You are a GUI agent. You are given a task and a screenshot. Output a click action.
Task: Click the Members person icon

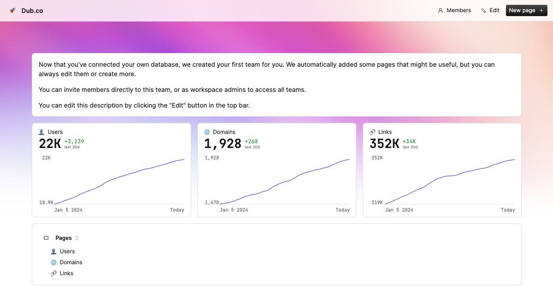tap(441, 11)
